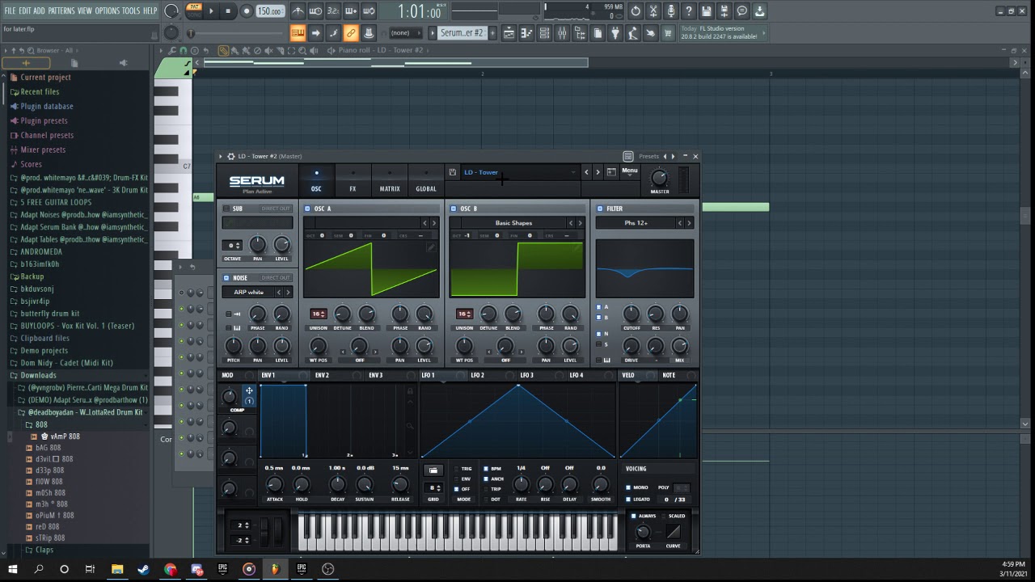Toggle the NOISE oscillator enable switch
Screen dimensions: 1035x582
[226, 278]
